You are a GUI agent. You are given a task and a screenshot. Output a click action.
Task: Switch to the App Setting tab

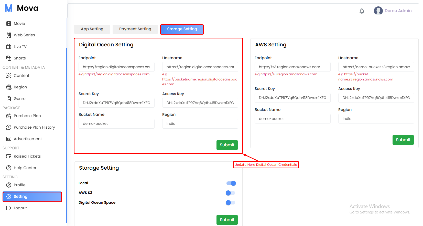pos(92,29)
